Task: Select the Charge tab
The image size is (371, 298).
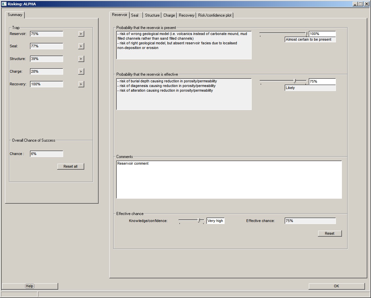Action: click(169, 15)
